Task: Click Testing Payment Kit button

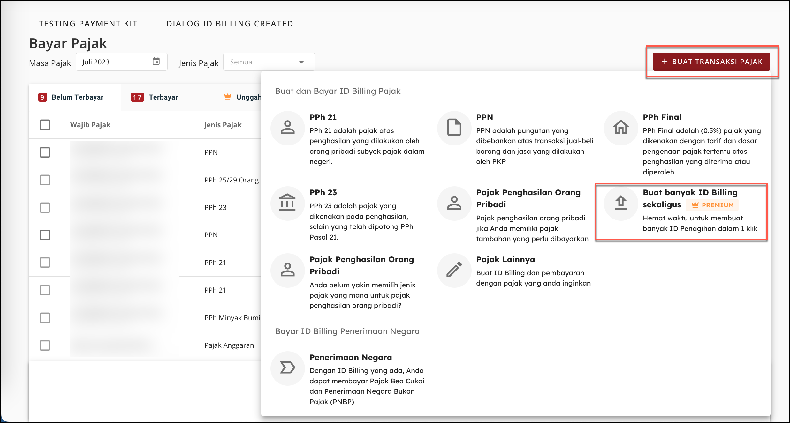Action: (x=88, y=24)
